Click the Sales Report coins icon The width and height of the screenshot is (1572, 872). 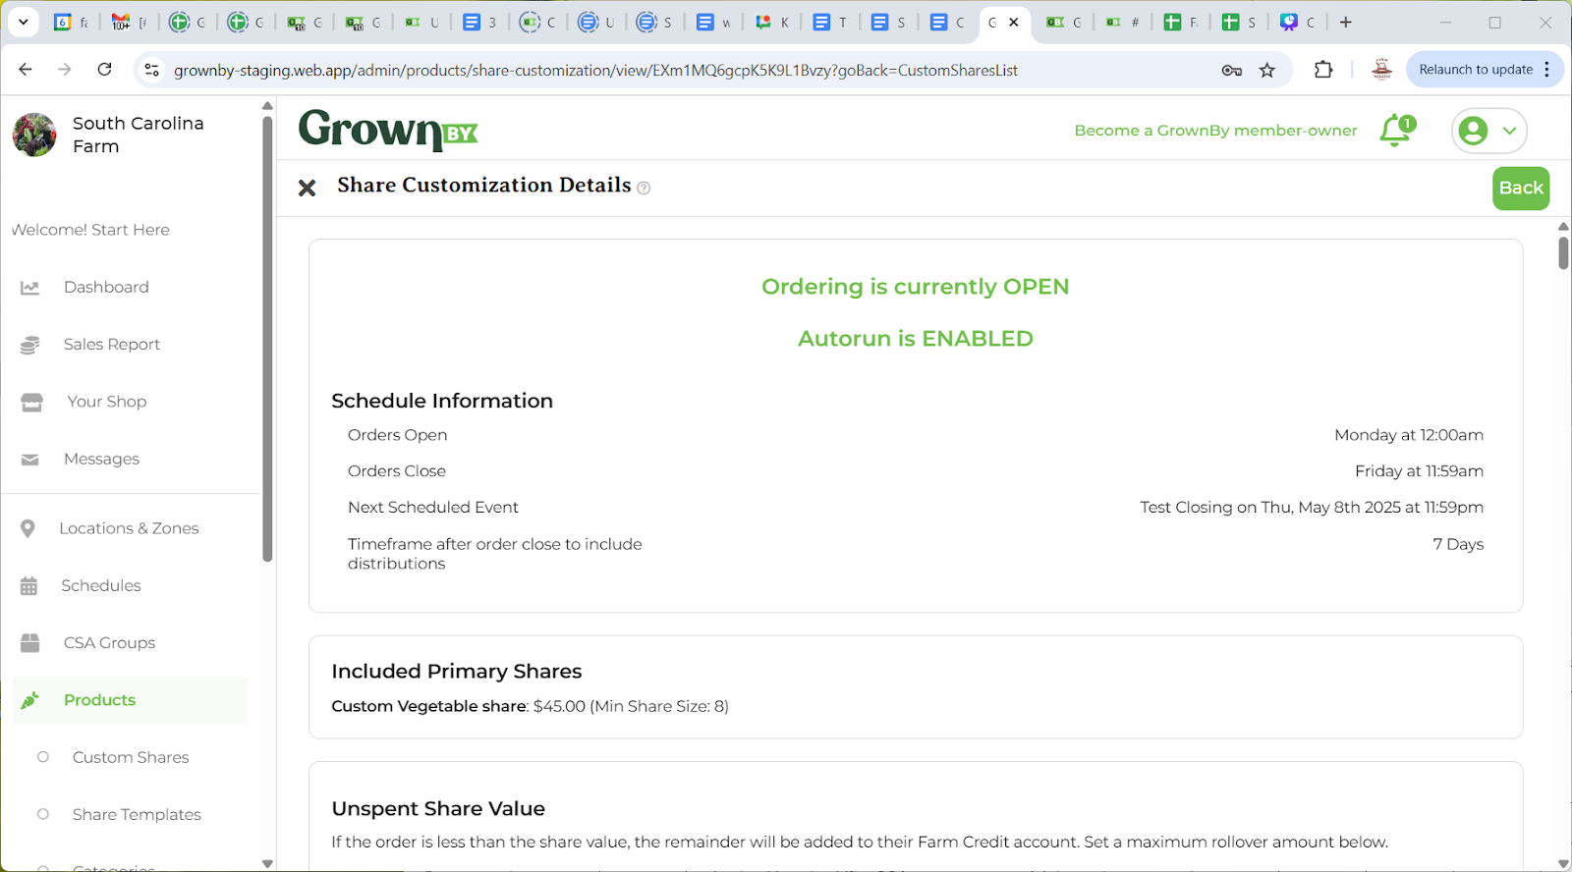point(29,345)
